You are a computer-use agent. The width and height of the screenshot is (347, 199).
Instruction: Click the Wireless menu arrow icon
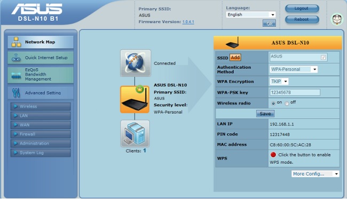click(15, 106)
